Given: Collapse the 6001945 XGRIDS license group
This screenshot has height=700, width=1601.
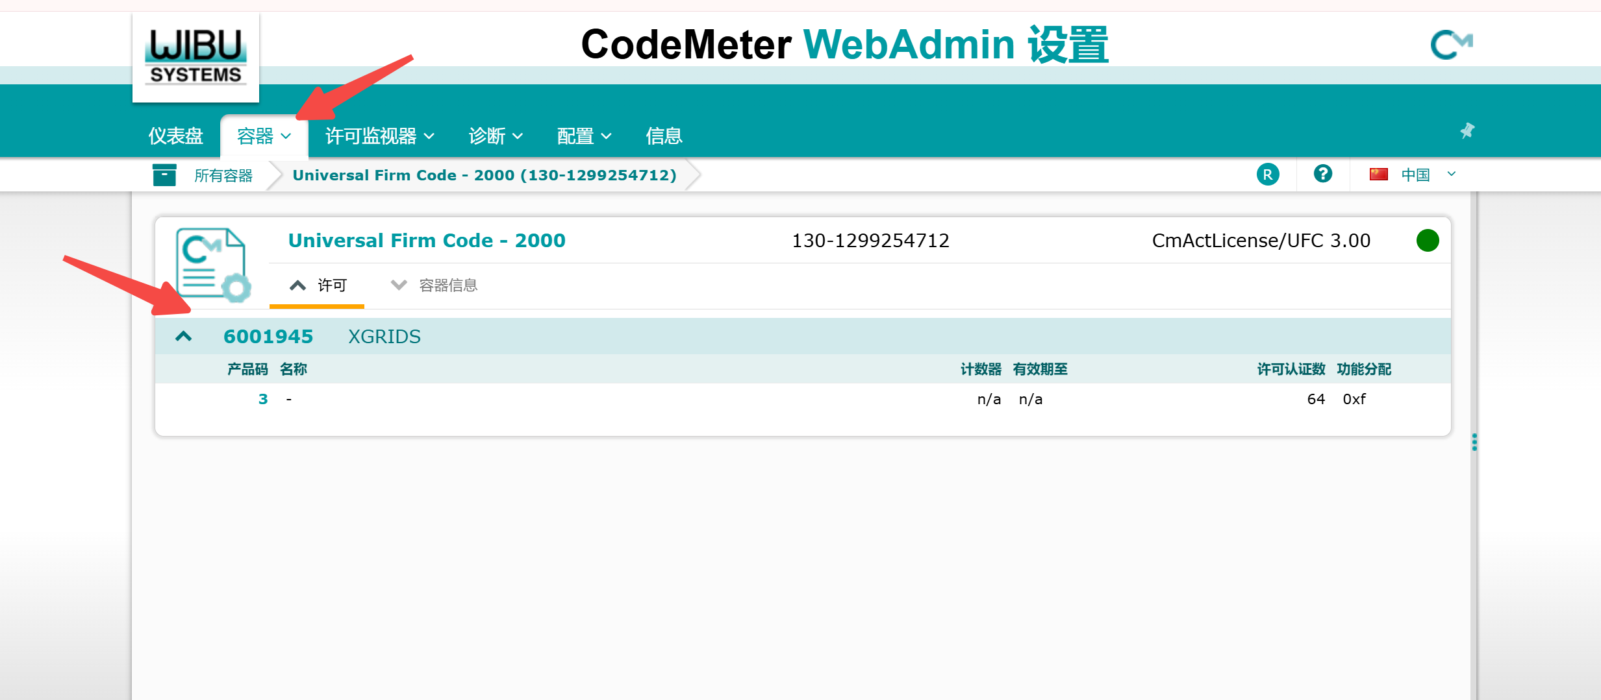Looking at the screenshot, I should (x=184, y=336).
